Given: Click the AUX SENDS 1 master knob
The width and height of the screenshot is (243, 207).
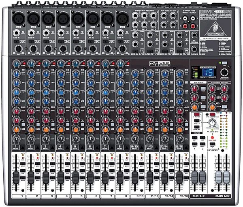Looking at the screenshot, I should 195,89.
